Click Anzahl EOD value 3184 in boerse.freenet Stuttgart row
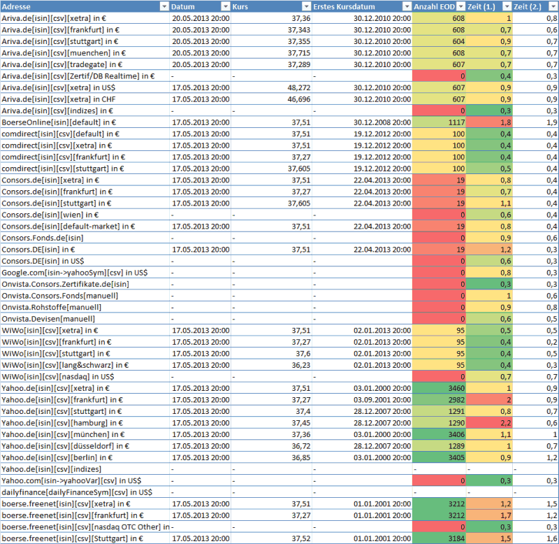This screenshot has height=544, width=559. (x=440, y=538)
